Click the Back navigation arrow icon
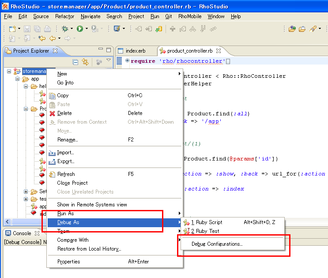Image resolution: width=328 pixels, height=278 pixels. [53, 38]
